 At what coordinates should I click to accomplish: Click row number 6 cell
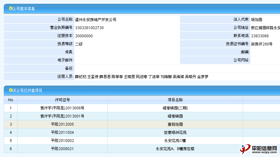pos(11,149)
